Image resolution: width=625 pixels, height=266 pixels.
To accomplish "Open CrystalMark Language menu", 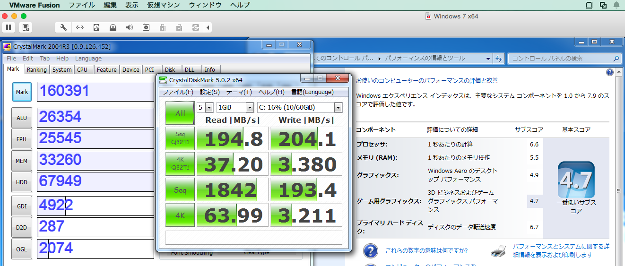I will coord(88,59).
